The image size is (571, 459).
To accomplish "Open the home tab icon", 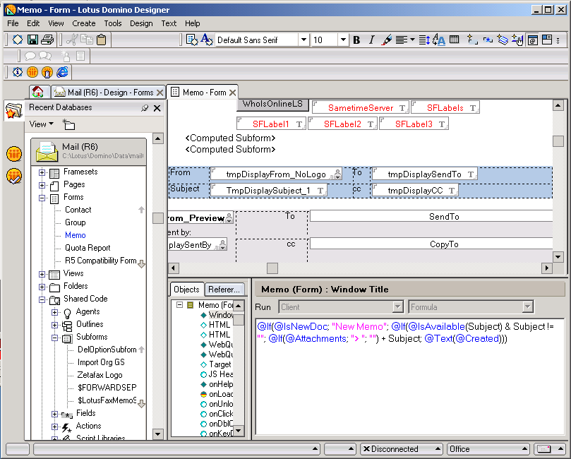I will (x=40, y=93).
